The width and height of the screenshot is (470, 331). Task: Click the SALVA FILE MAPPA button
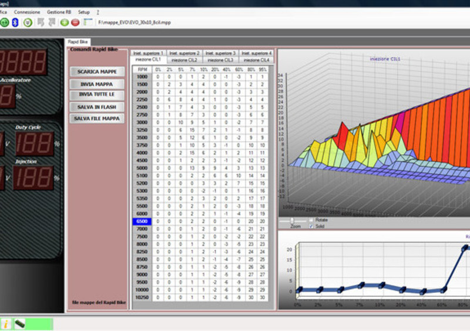pyautogui.click(x=98, y=118)
